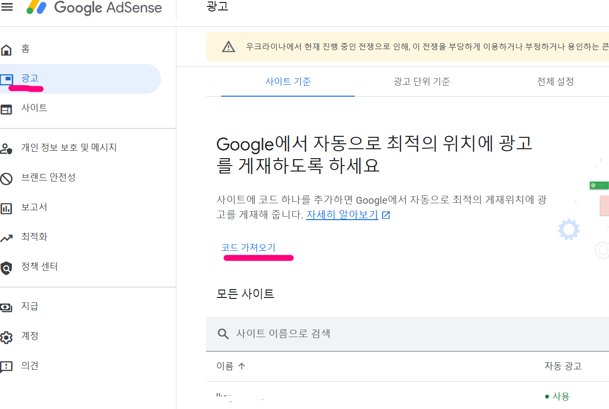609x409 pixels.
Task: Click the Google AdSense logo
Action: coord(94,7)
